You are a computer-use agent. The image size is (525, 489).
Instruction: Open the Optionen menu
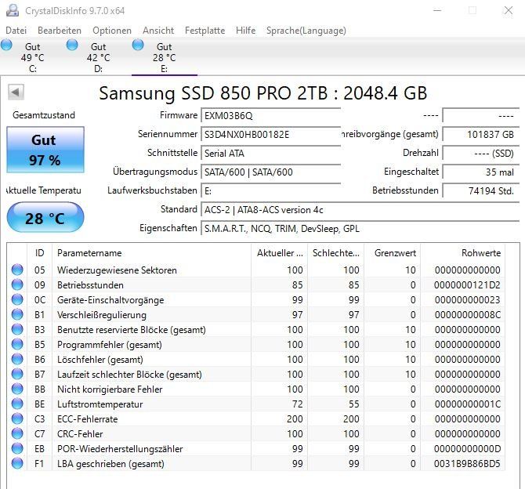point(112,31)
